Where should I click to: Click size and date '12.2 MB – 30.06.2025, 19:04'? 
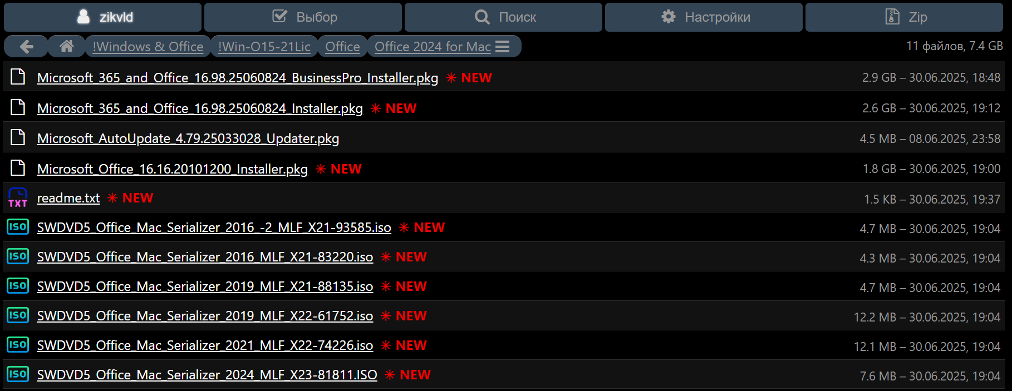tap(927, 317)
